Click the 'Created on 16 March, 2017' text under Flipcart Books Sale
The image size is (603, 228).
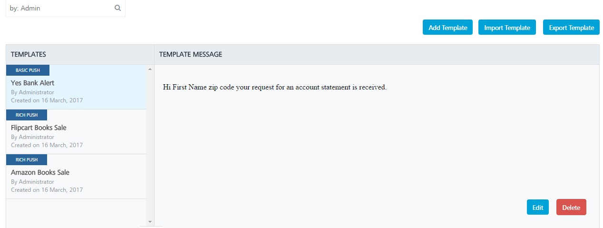click(47, 145)
